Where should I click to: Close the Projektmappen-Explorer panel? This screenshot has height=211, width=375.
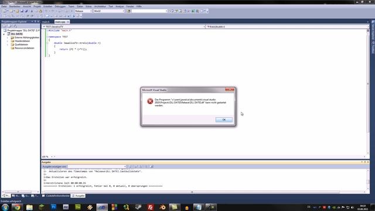[x=38, y=22]
